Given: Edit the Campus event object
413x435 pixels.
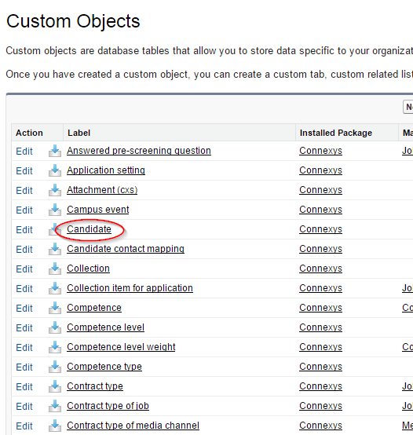Looking at the screenshot, I should tap(24, 210).
